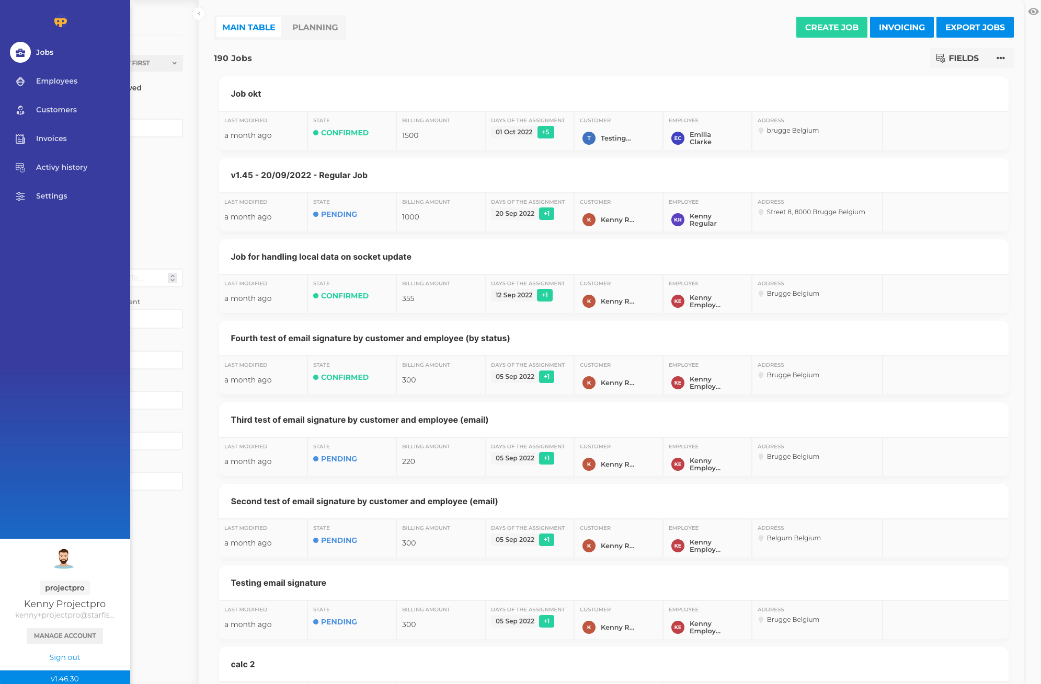The width and height of the screenshot is (1041, 684).
Task: Open the Job okt row title
Action: tap(246, 94)
